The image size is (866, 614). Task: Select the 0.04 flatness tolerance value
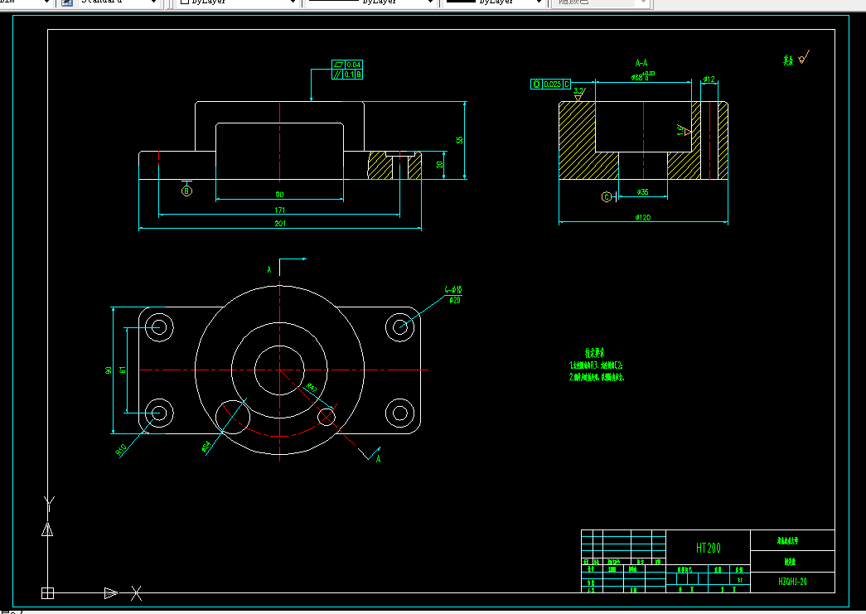(354, 65)
